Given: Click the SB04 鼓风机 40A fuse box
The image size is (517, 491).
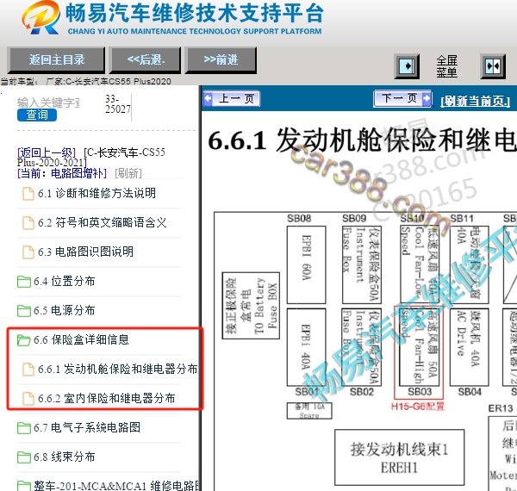Looking at the screenshot, I should (x=470, y=347).
